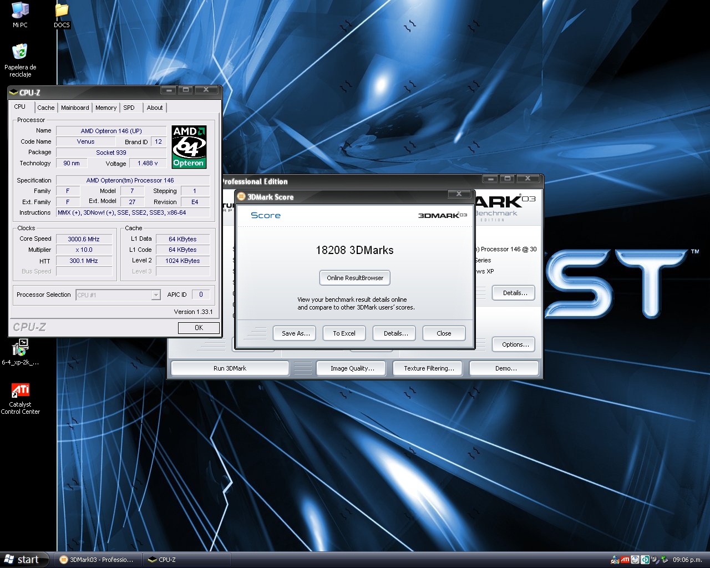Switch to the Cache tab in CPU-Z
This screenshot has height=568, width=710.
coord(46,108)
